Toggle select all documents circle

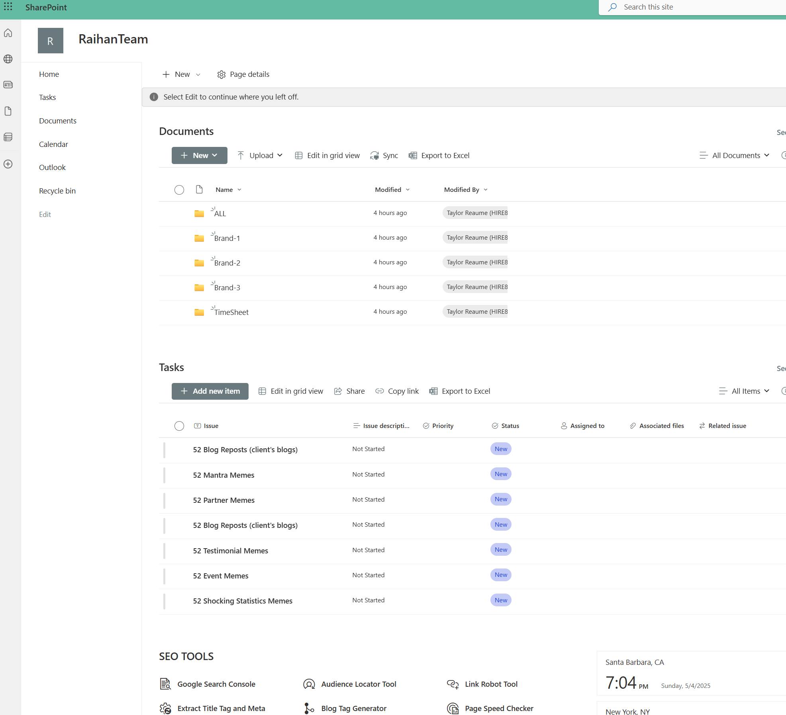click(179, 190)
